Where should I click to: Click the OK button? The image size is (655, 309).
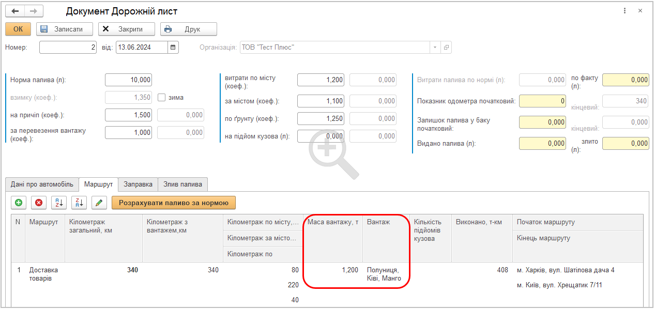[18, 29]
